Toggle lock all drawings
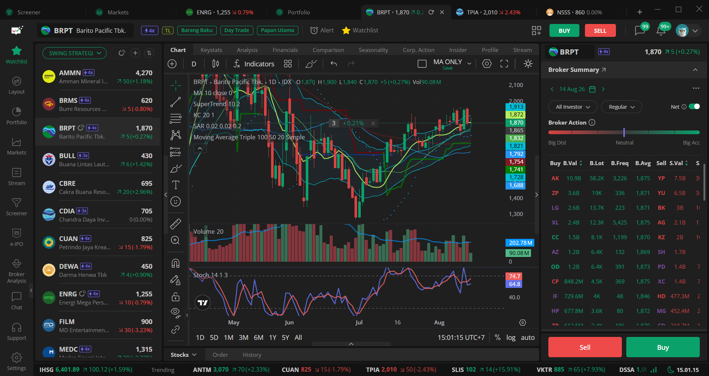 [176, 297]
